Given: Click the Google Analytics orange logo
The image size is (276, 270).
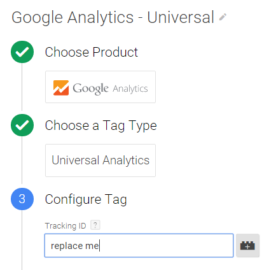Looking at the screenshot, I should (x=61, y=88).
